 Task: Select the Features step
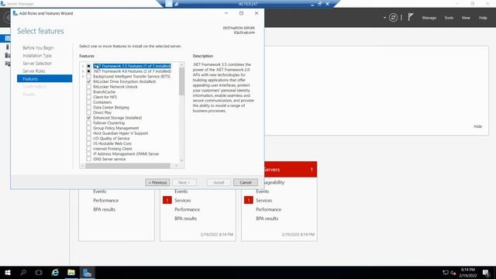[45, 78]
